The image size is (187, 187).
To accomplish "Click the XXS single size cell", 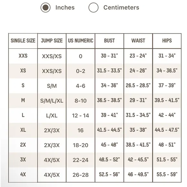I will tap(23, 56).
